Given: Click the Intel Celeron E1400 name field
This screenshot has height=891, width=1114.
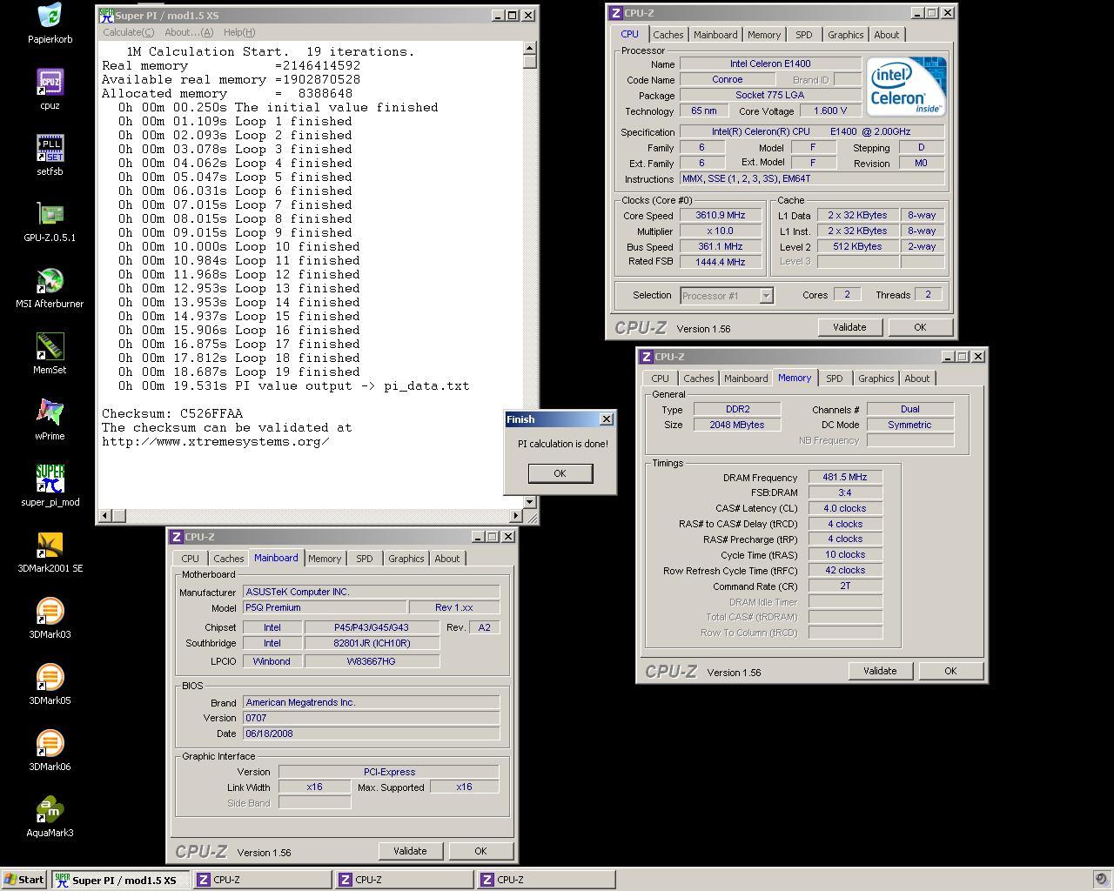Looking at the screenshot, I should coord(770,64).
